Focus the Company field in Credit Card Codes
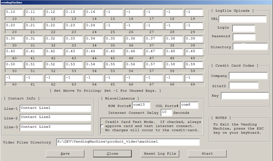This screenshot has width=273, height=161. [248, 76]
